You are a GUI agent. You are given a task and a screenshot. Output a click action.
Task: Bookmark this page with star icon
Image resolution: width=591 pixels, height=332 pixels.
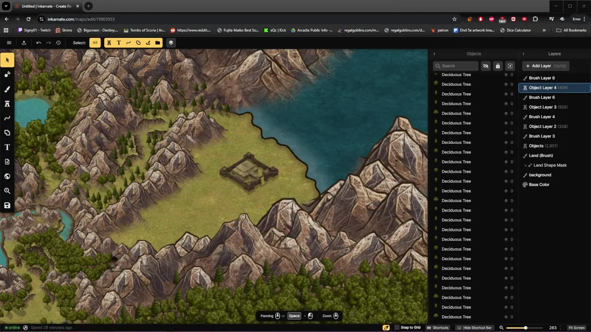pos(454,19)
